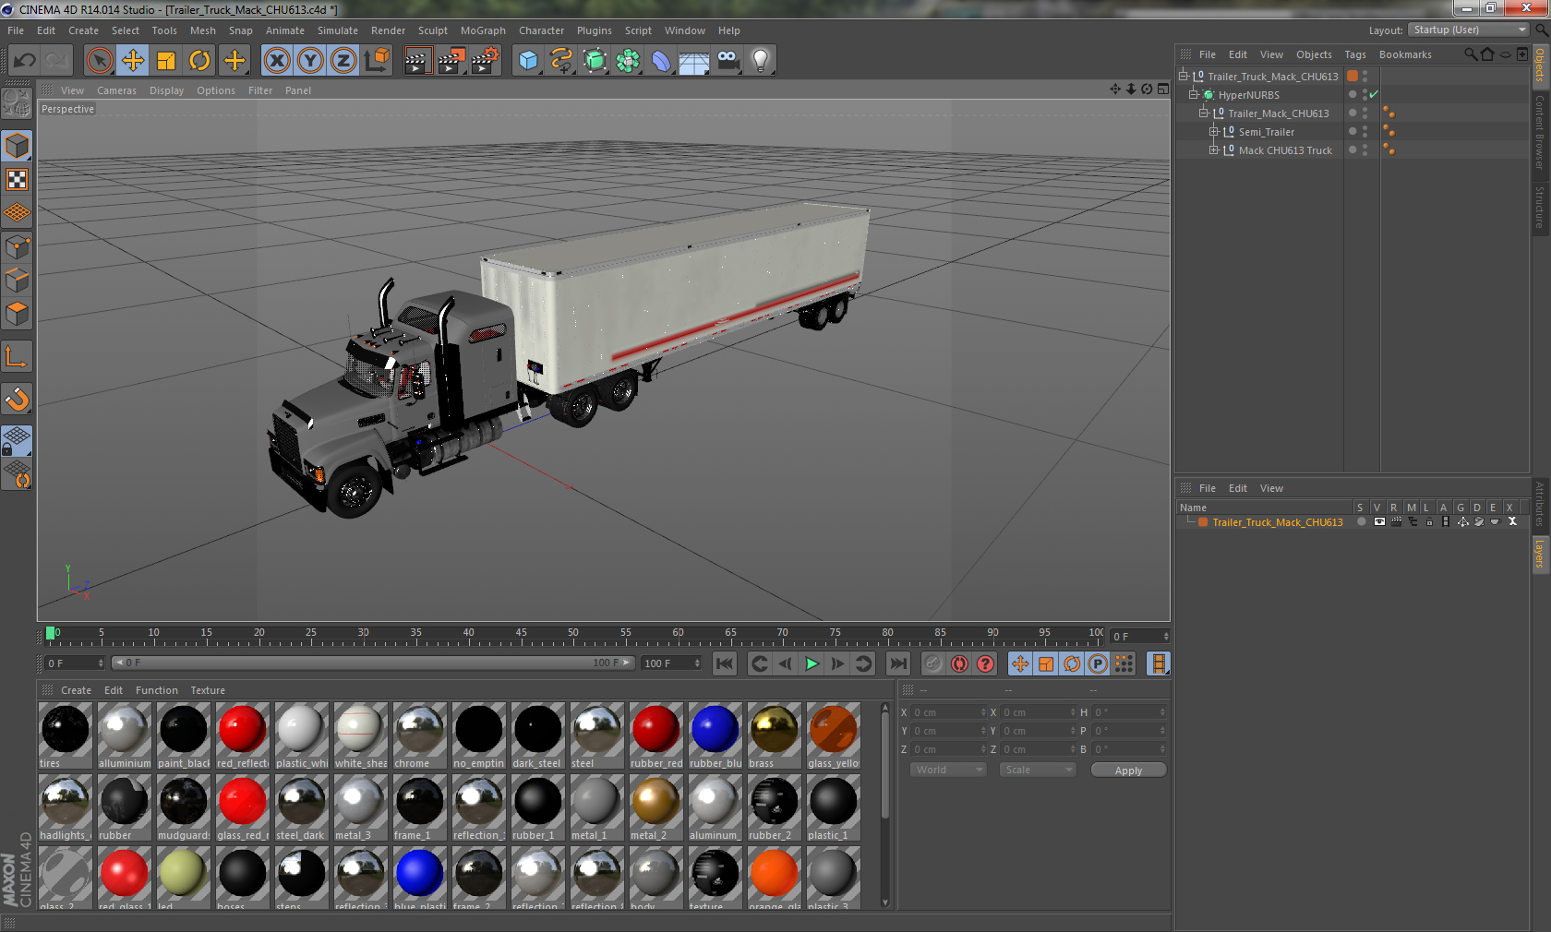The width and height of the screenshot is (1551, 932).
Task: Render the active view
Action: click(x=418, y=61)
